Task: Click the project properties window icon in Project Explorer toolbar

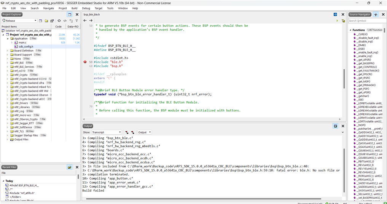Action: (x=40, y=21)
